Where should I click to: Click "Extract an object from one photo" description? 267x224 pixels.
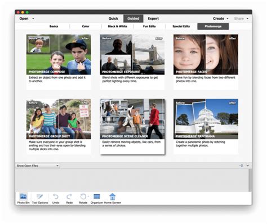coord(57,79)
